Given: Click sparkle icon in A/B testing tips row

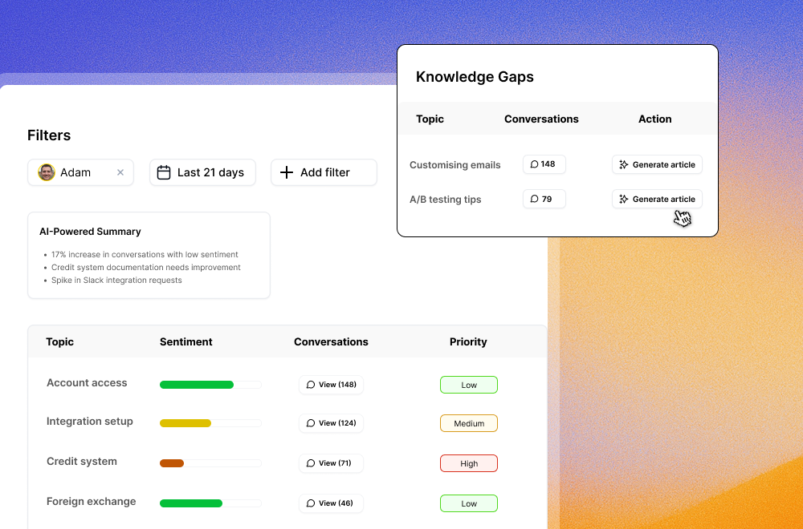Looking at the screenshot, I should [623, 199].
